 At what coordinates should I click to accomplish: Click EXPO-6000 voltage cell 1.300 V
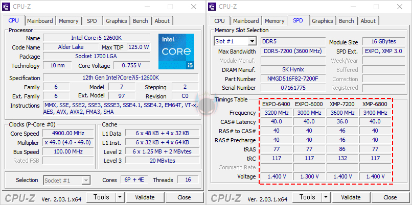point(309,176)
